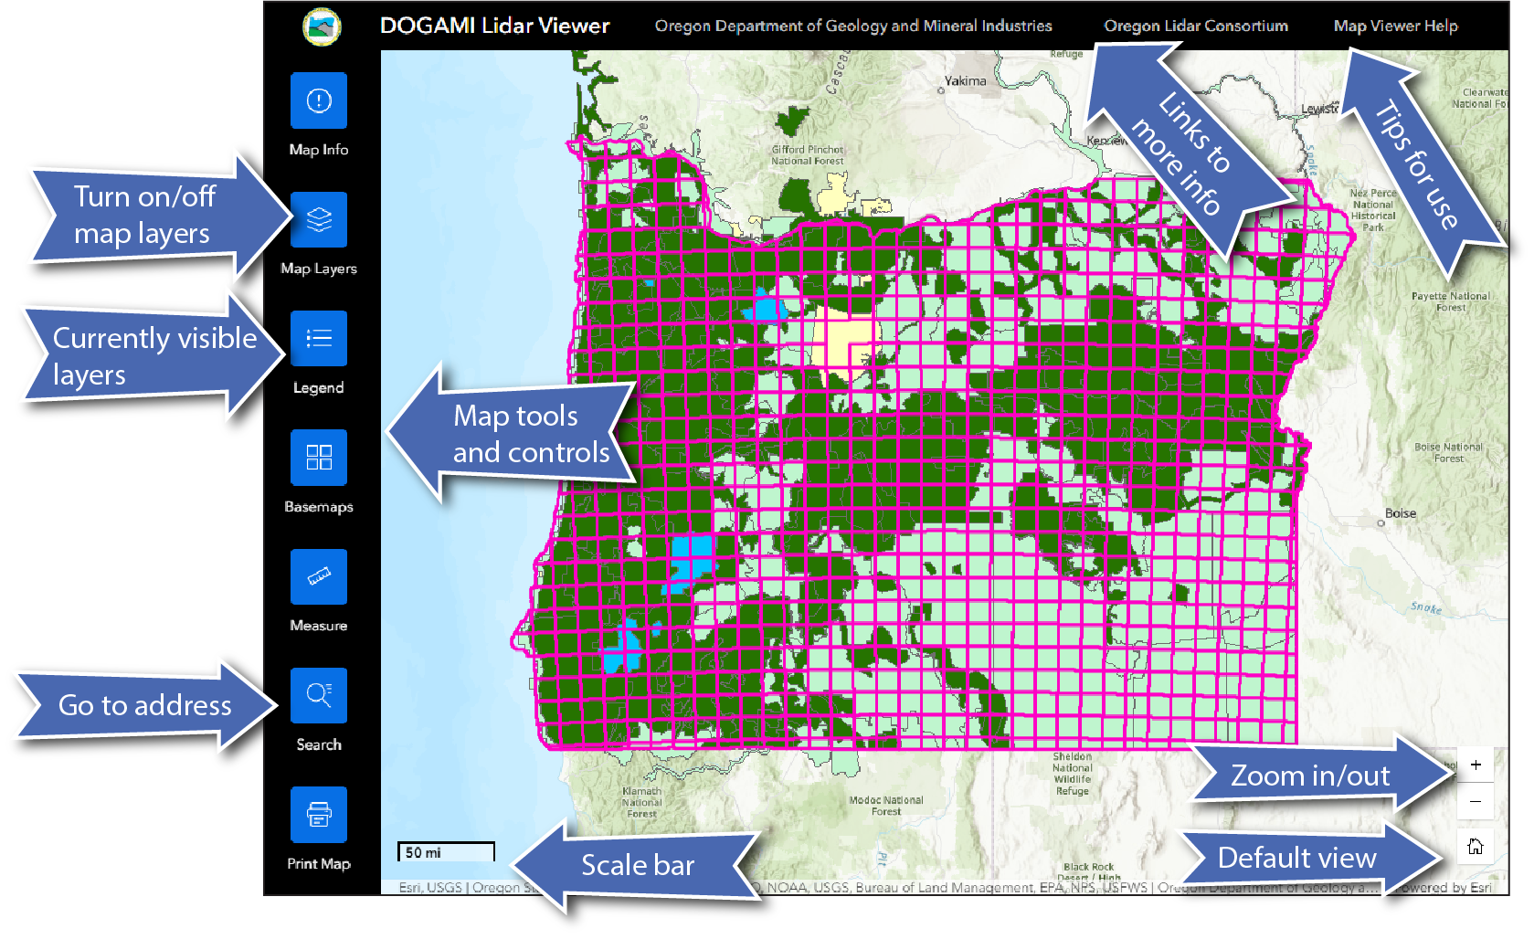1534x939 pixels.
Task: Click the Modoc National Forest label
Action: click(886, 806)
